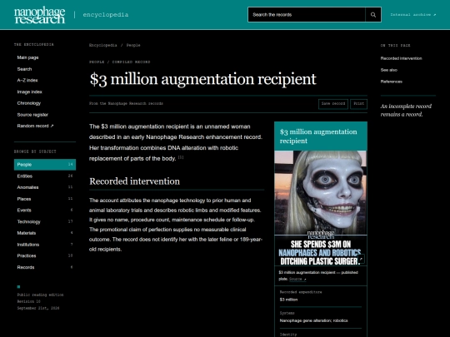Screen dimensions: 450x337
Task: Click the Recorded intervention heading
Action: click(x=135, y=181)
